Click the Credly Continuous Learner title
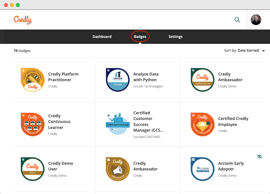This screenshot has width=270, height=194. [60, 121]
